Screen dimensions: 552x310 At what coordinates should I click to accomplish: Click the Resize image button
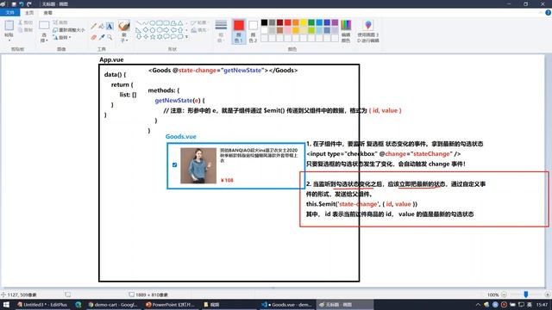pos(69,30)
